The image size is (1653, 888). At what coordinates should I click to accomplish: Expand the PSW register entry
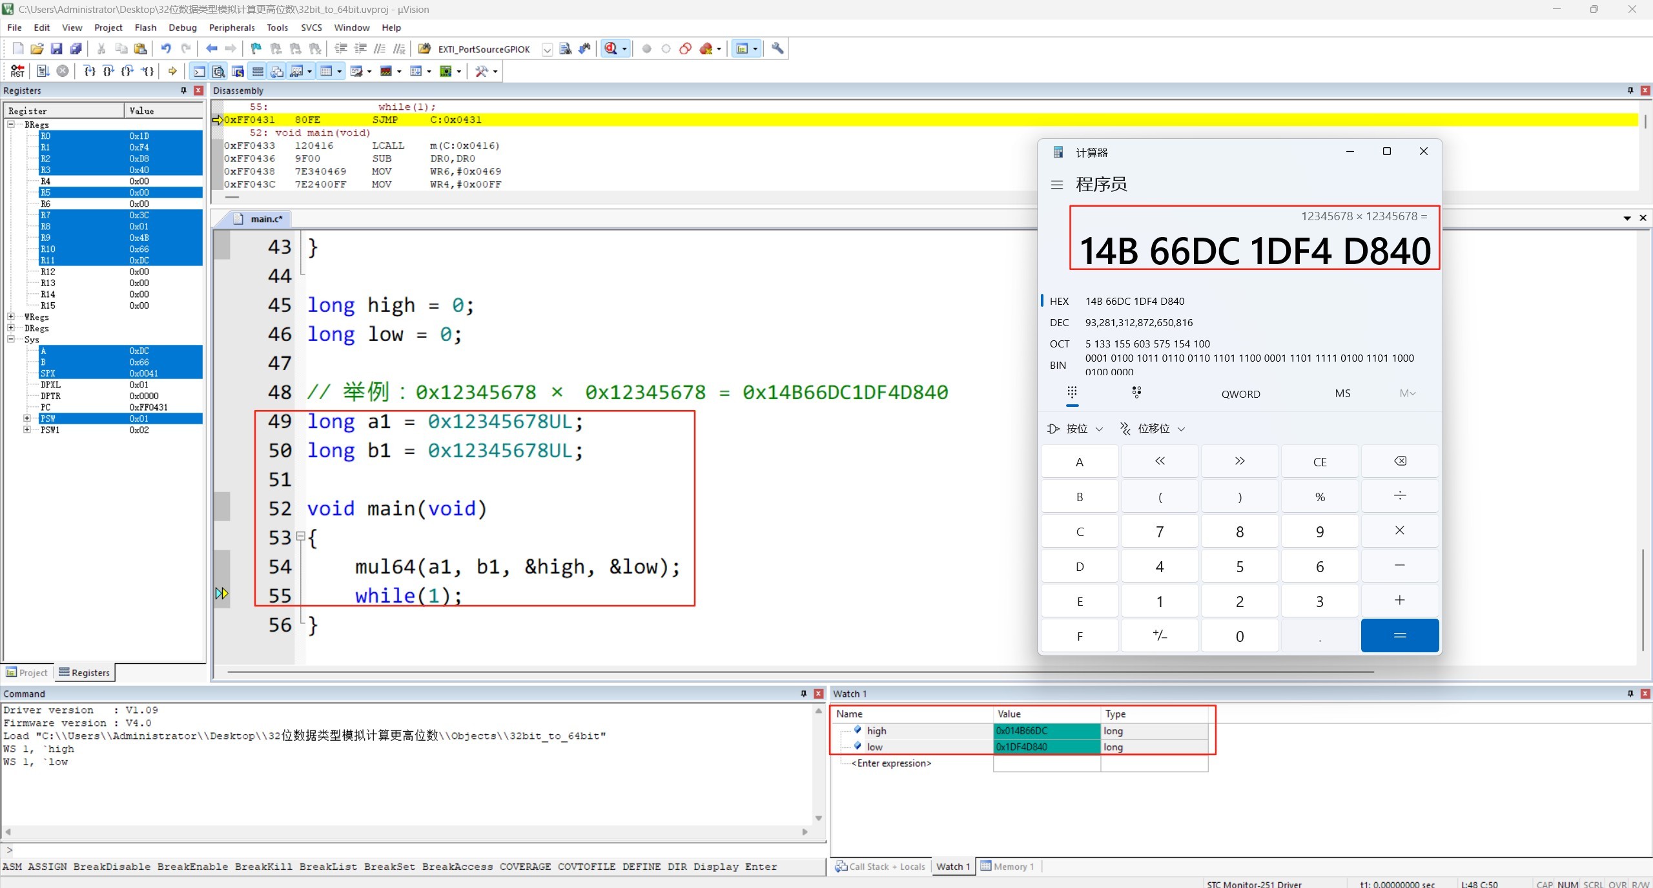tap(27, 418)
